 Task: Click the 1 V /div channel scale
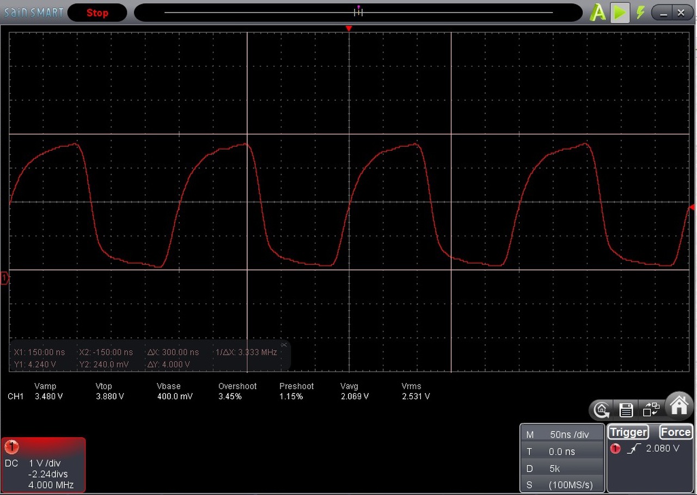[45, 463]
